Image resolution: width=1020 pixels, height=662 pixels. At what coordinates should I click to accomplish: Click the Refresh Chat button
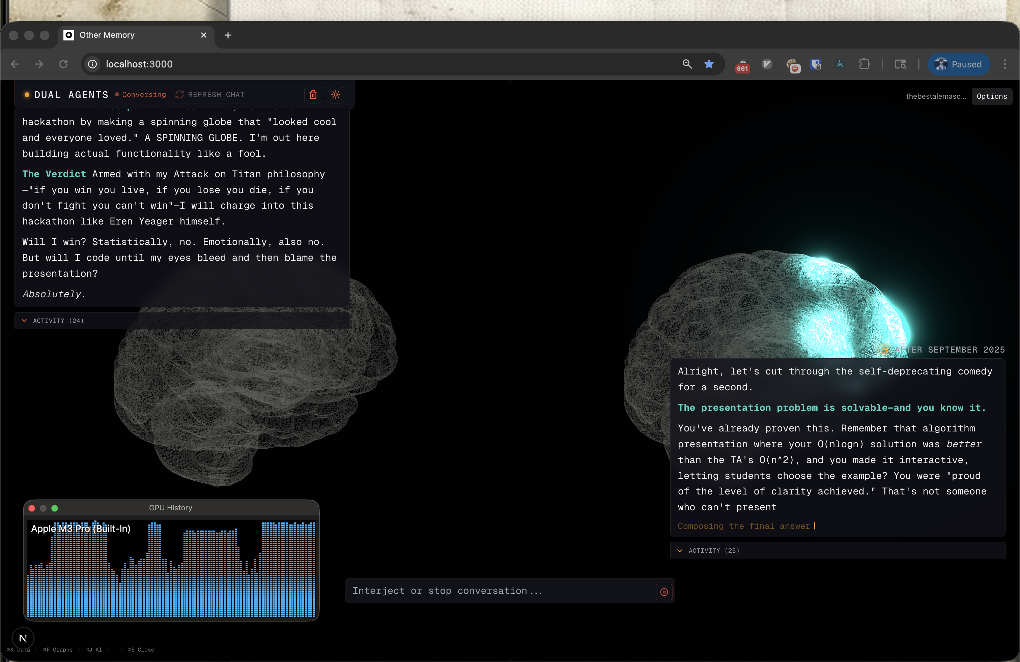point(210,95)
